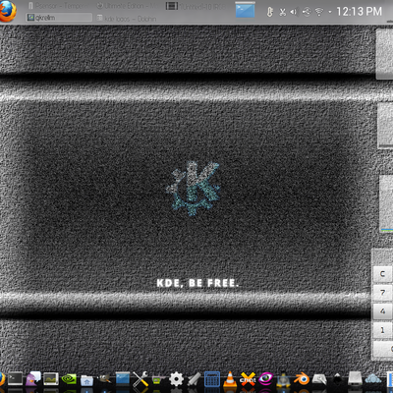Open the temperature sensor tray icon

pyautogui.click(x=269, y=12)
